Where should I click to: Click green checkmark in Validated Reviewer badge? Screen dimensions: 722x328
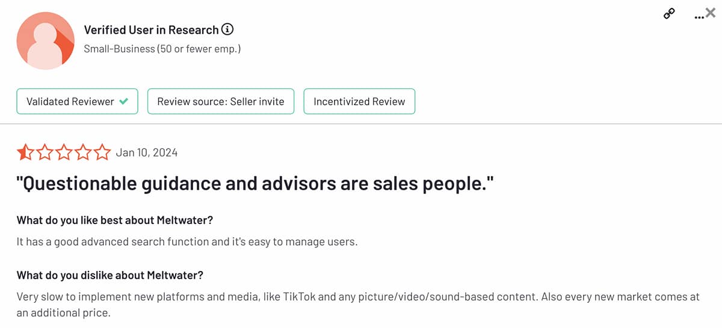tap(124, 102)
